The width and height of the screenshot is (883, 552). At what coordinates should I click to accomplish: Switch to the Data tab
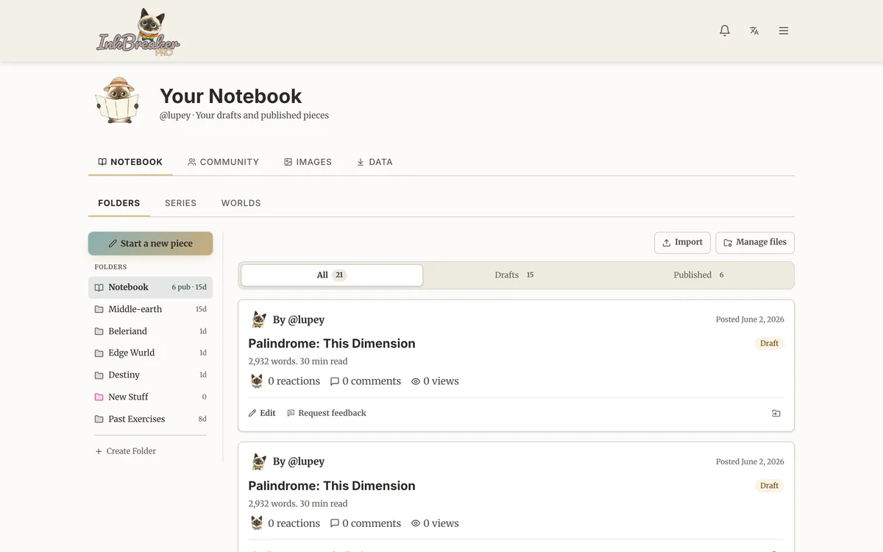point(375,162)
